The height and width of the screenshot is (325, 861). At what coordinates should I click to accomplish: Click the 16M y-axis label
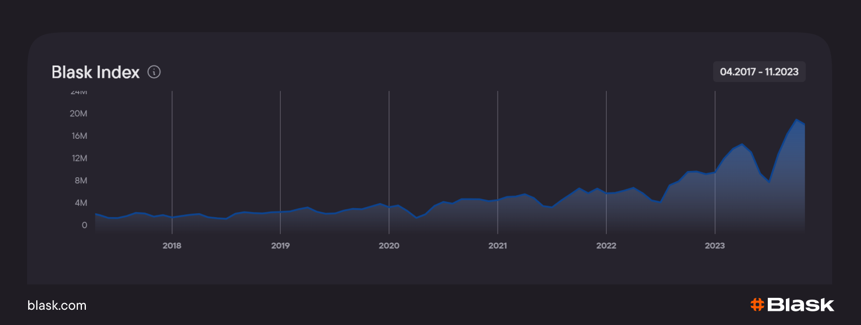79,136
